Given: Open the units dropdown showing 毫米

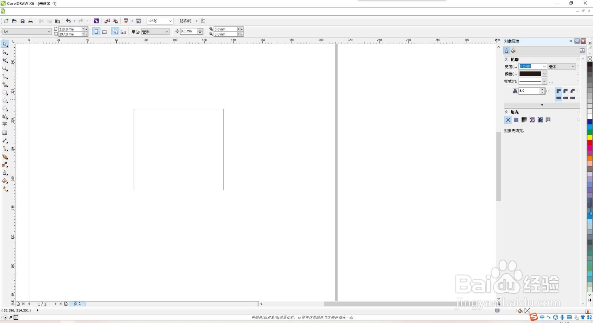Looking at the screenshot, I should point(167,31).
